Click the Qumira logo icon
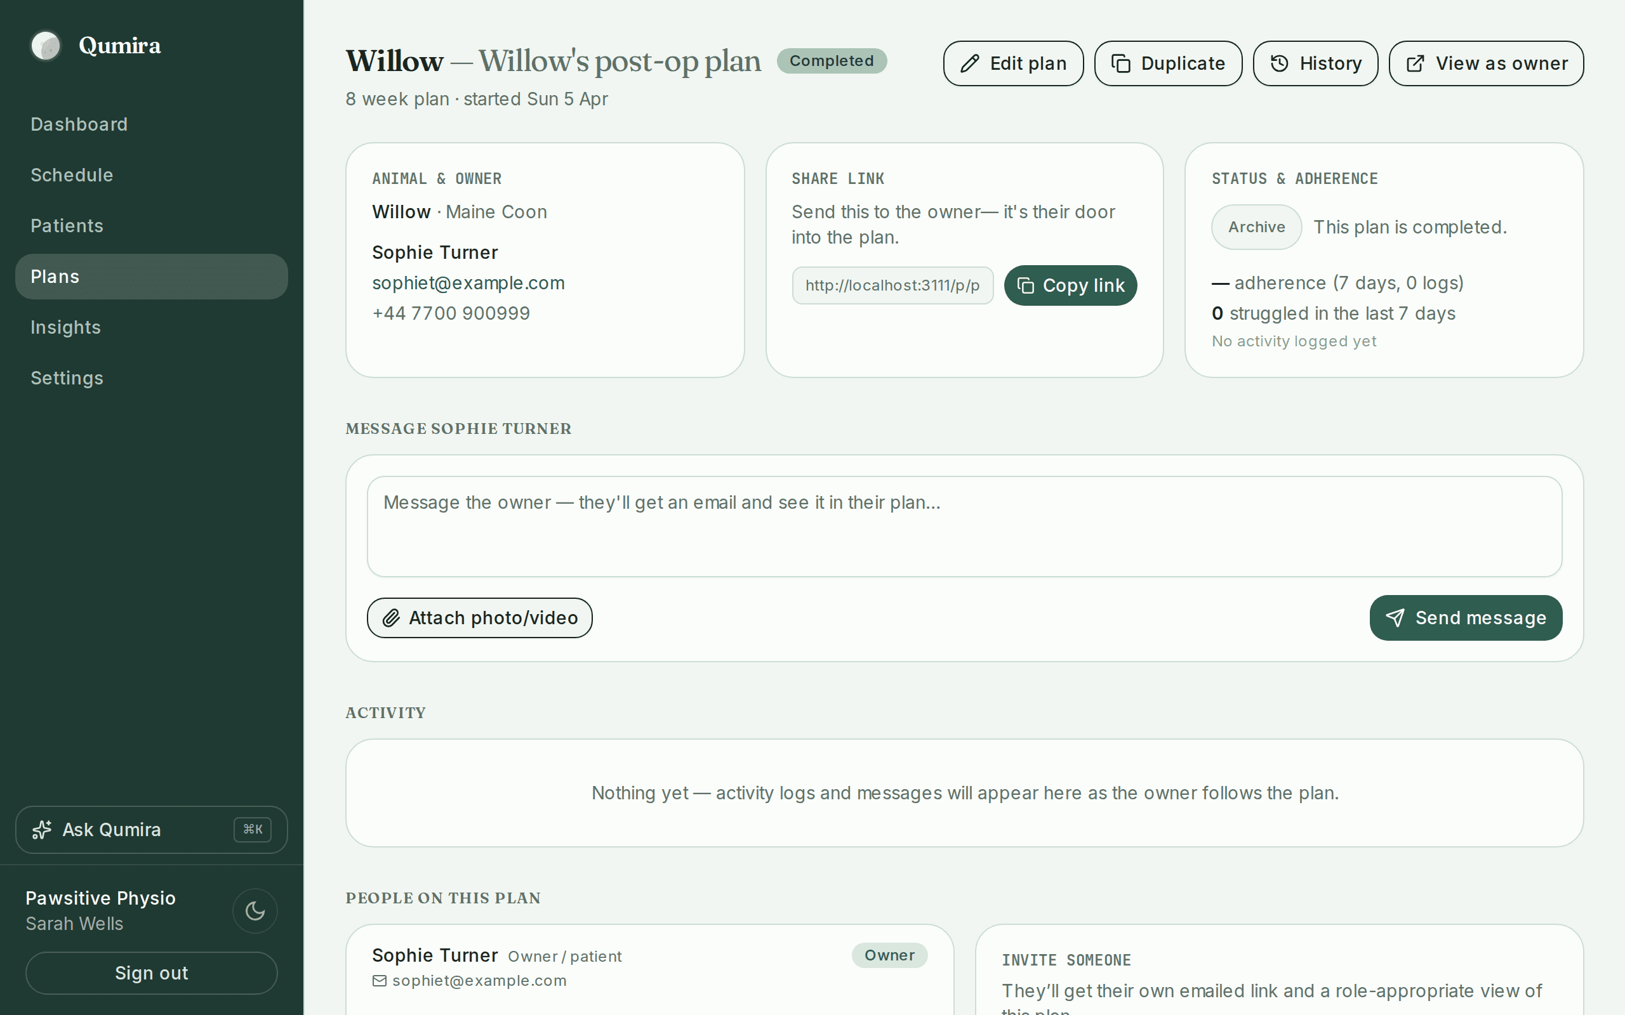This screenshot has width=1625, height=1015. tap(46, 46)
